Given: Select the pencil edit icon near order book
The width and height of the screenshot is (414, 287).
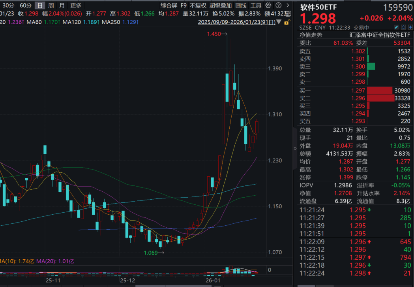Looking at the screenshot, I should 396,27.
